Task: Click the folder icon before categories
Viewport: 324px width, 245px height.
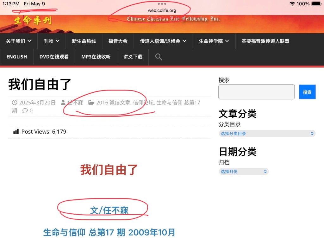Action: tap(91, 103)
